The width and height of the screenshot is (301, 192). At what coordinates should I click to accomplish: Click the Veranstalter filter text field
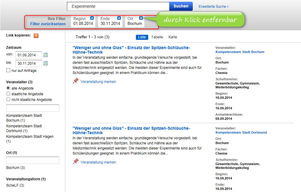(33, 108)
